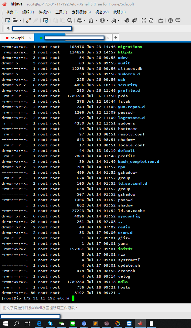This screenshot has width=191, height=328.
Task: Open the Windows Start menu
Action: pyautogui.click(x=5, y=323)
